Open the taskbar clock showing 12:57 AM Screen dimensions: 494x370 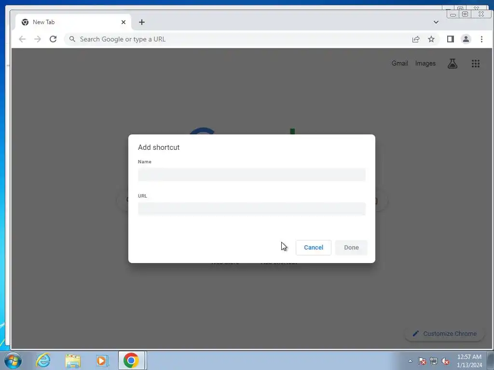[469, 361]
